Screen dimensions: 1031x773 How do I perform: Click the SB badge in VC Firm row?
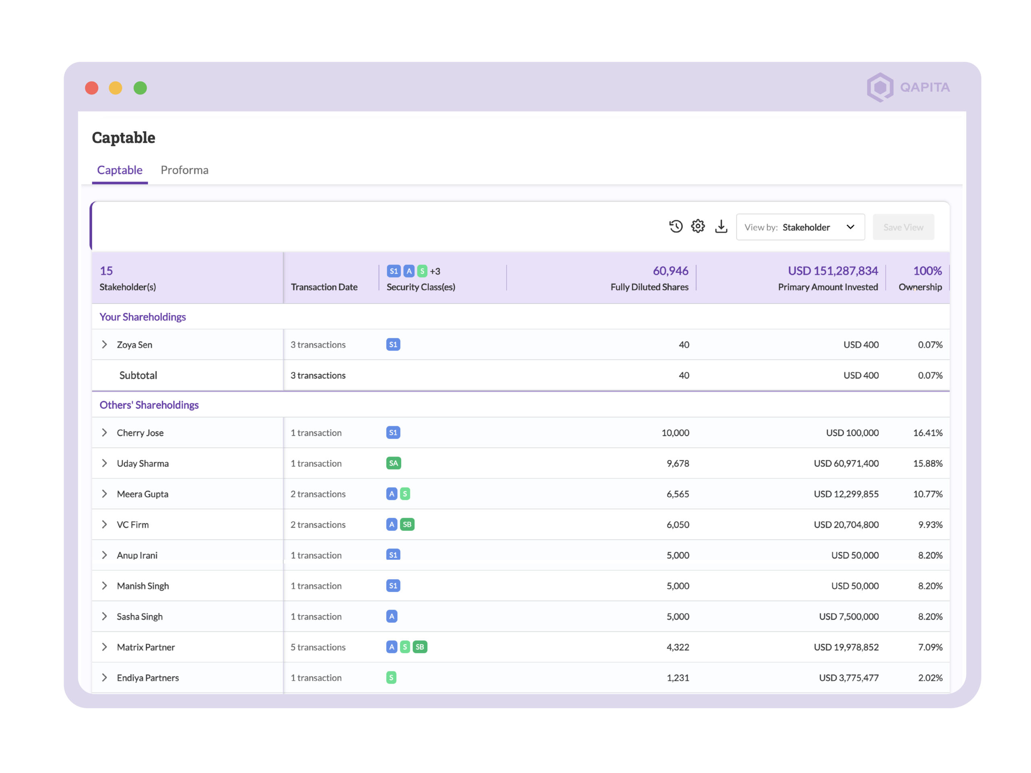407,524
